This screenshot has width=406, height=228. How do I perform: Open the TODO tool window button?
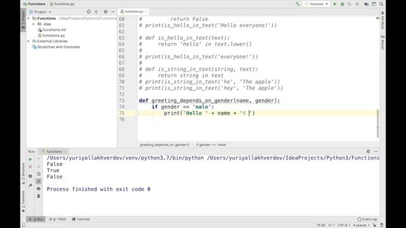(58, 219)
